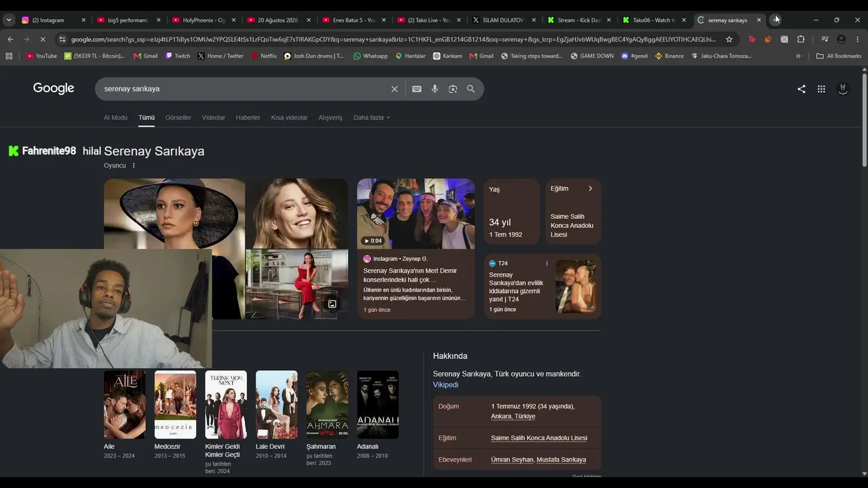The width and height of the screenshot is (868, 488).
Task: Switch to the Haberler tab
Action: (248, 118)
